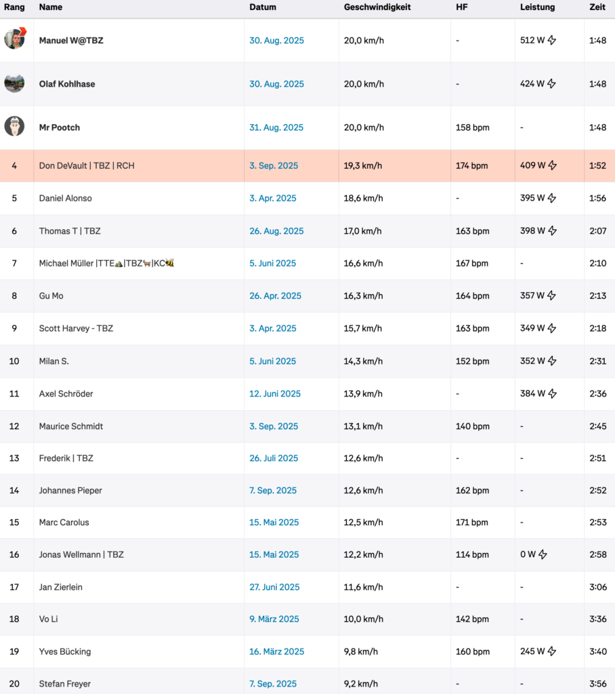Click power meter bolt icon next to 512 W
Screen dimensions: 615x694
[552, 40]
